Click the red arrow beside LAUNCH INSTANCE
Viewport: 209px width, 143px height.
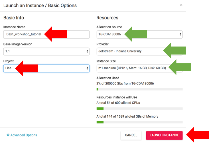coord(198,135)
